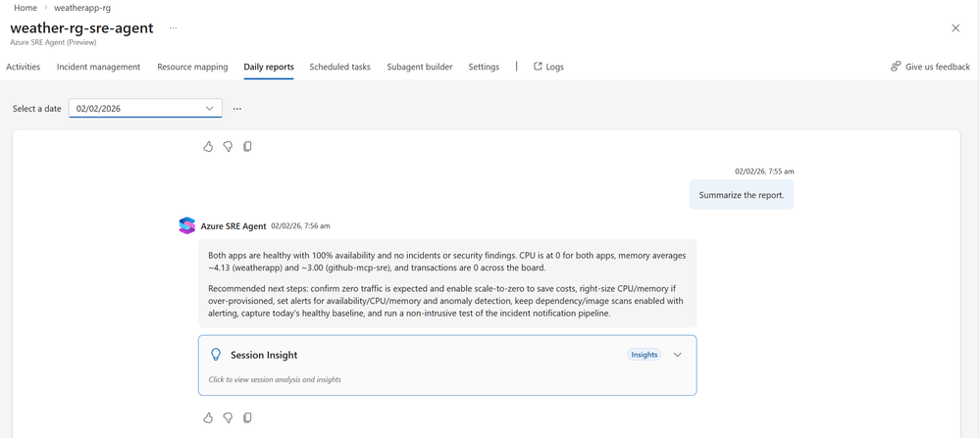This screenshot has width=980, height=438.
Task: Thumbs up the upper response
Action: coord(208,147)
